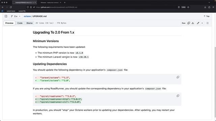Click the v8.1.0 PHP version code text
The width and height of the screenshot is (216, 121).
click(79, 53)
